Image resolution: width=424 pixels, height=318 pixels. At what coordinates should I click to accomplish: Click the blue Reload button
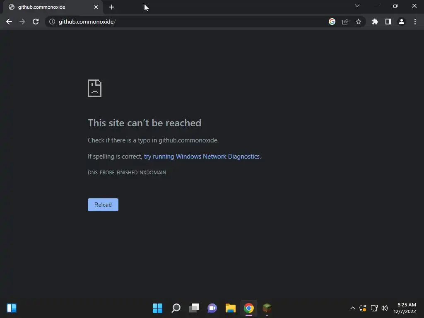tap(103, 205)
